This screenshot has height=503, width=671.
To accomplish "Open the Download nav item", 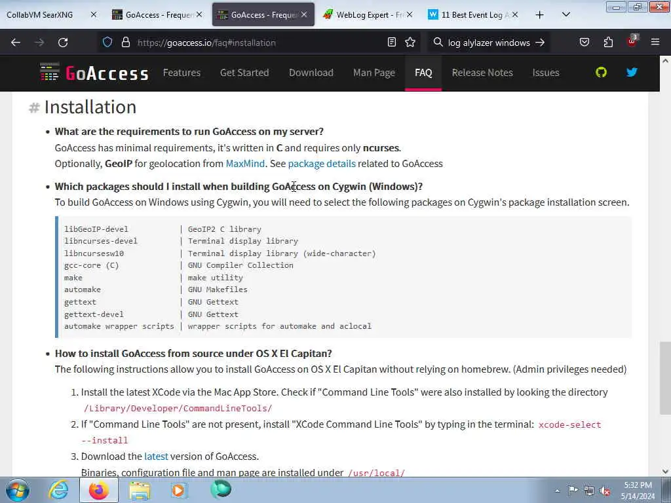I will click(311, 73).
